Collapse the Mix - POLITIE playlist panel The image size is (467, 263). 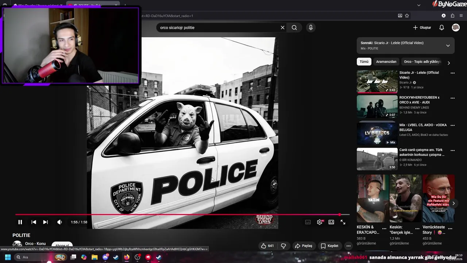click(x=448, y=46)
